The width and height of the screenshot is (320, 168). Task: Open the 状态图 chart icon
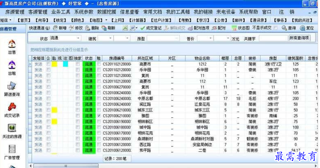pyautogui.click(x=234, y=28)
